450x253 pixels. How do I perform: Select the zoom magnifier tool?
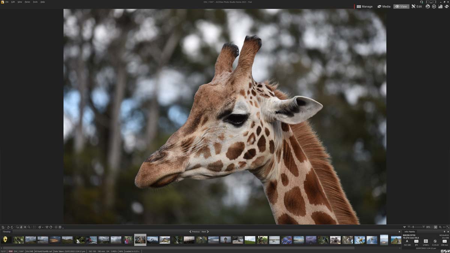[29, 227]
